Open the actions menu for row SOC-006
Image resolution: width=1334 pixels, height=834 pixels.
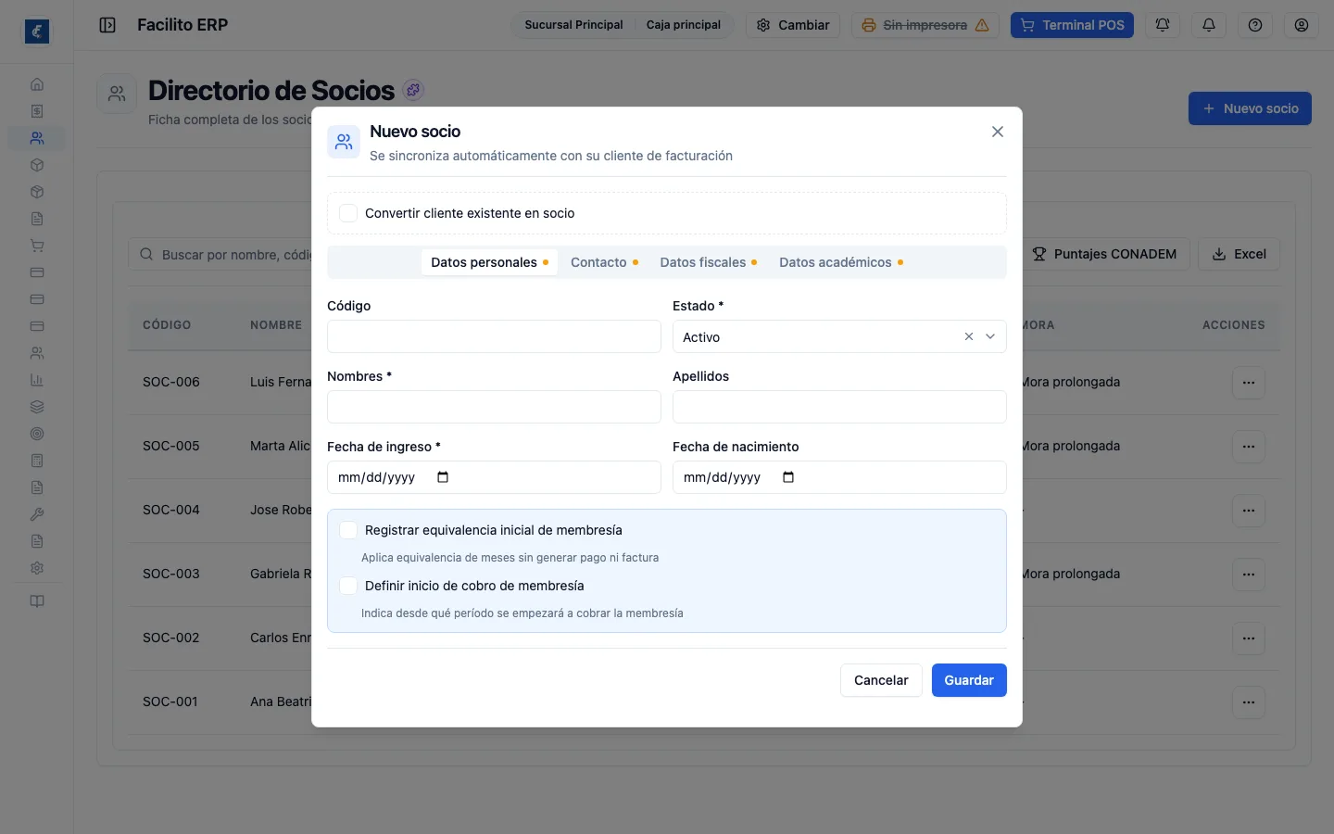(1249, 383)
